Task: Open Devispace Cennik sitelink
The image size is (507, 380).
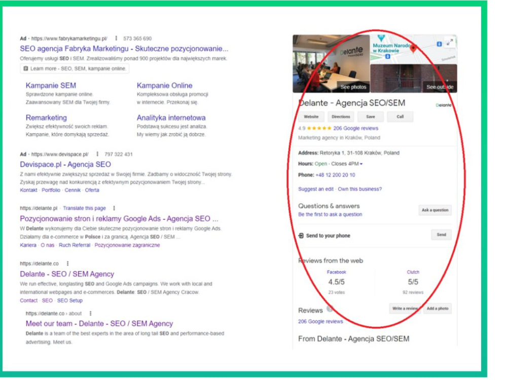Action: [73, 190]
